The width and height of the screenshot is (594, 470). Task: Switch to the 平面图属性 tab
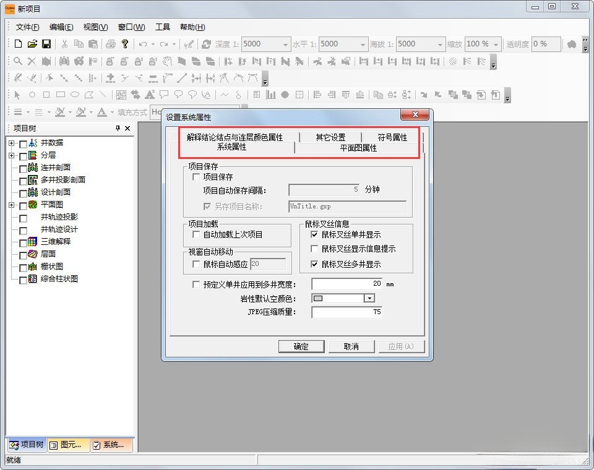coord(358,148)
